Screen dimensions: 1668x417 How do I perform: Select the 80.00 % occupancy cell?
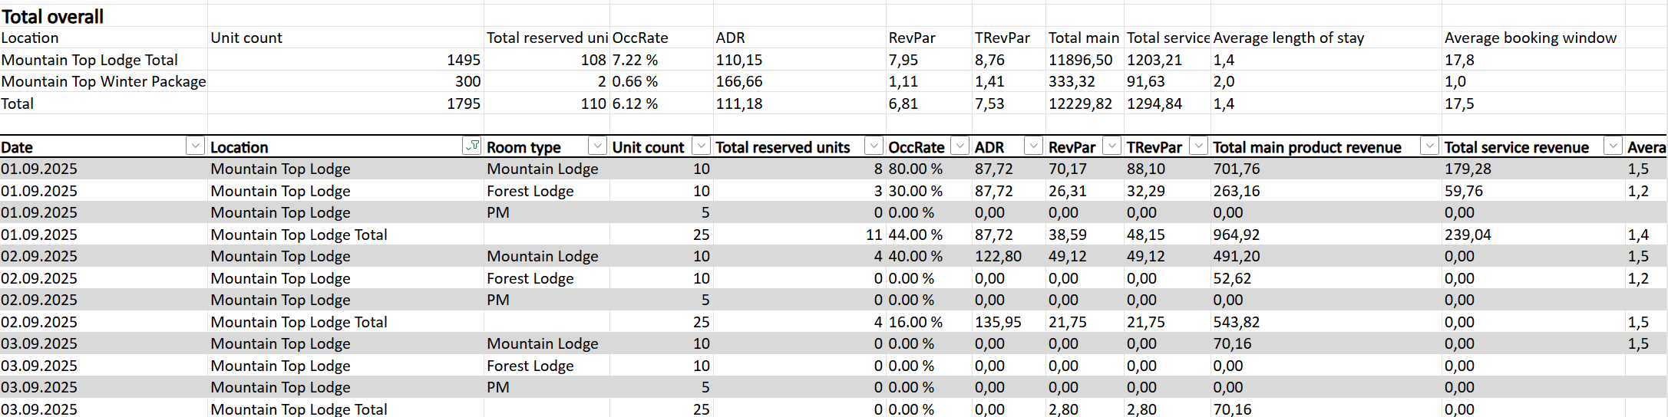[916, 169]
